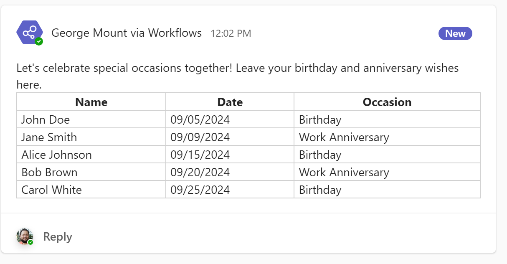This screenshot has height=264, width=507.
Task: Click Carol White's Birthday occasion cell
Action: pyautogui.click(x=320, y=190)
